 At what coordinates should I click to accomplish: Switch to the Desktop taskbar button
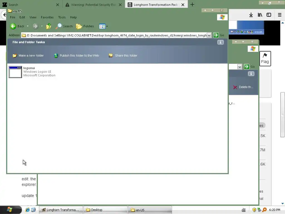coord(105,210)
